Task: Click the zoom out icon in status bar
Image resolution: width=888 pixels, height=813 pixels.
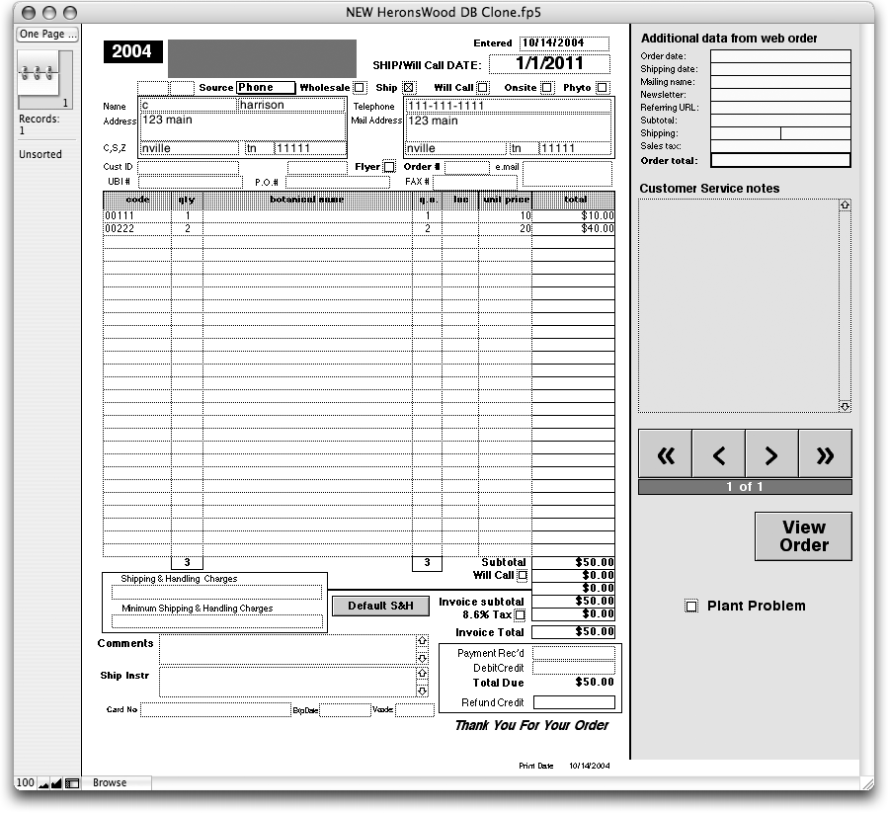Action: pyautogui.click(x=43, y=783)
